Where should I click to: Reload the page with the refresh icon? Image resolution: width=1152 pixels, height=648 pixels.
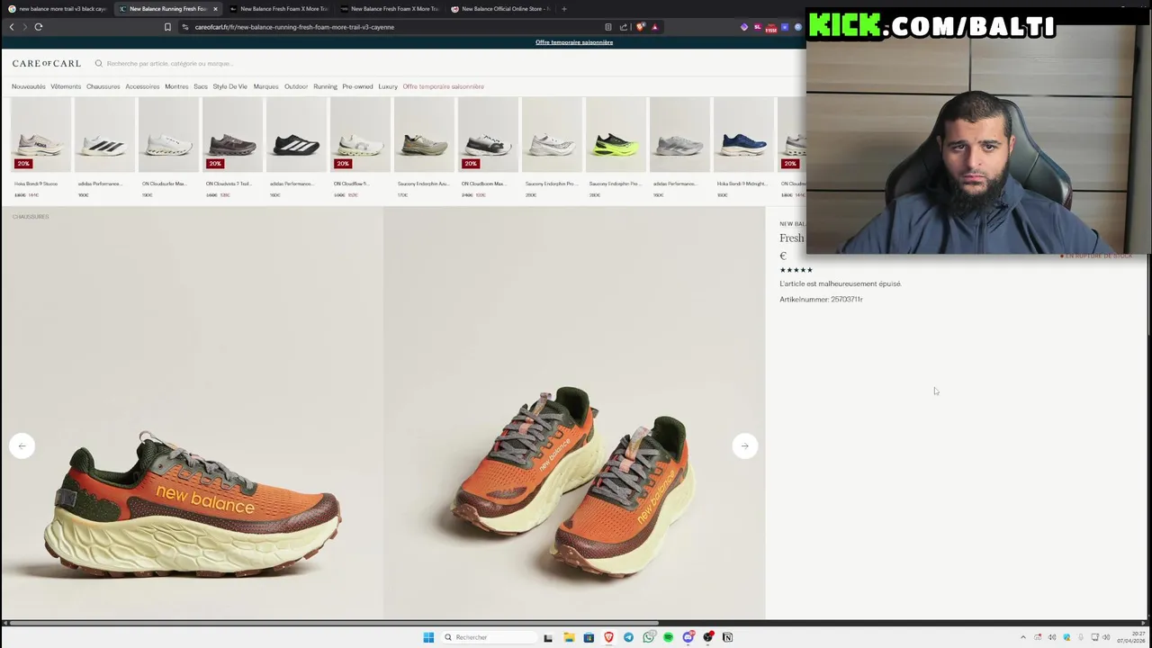(39, 27)
